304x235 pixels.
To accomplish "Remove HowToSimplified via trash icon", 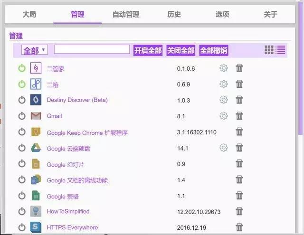I will pyautogui.click(x=239, y=211).
